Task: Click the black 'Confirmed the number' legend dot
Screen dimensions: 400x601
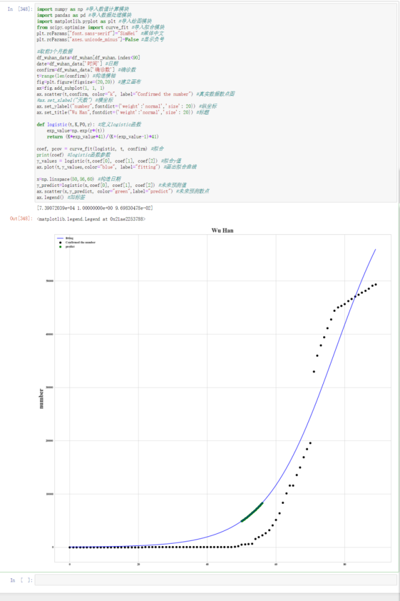Action: pos(60,242)
